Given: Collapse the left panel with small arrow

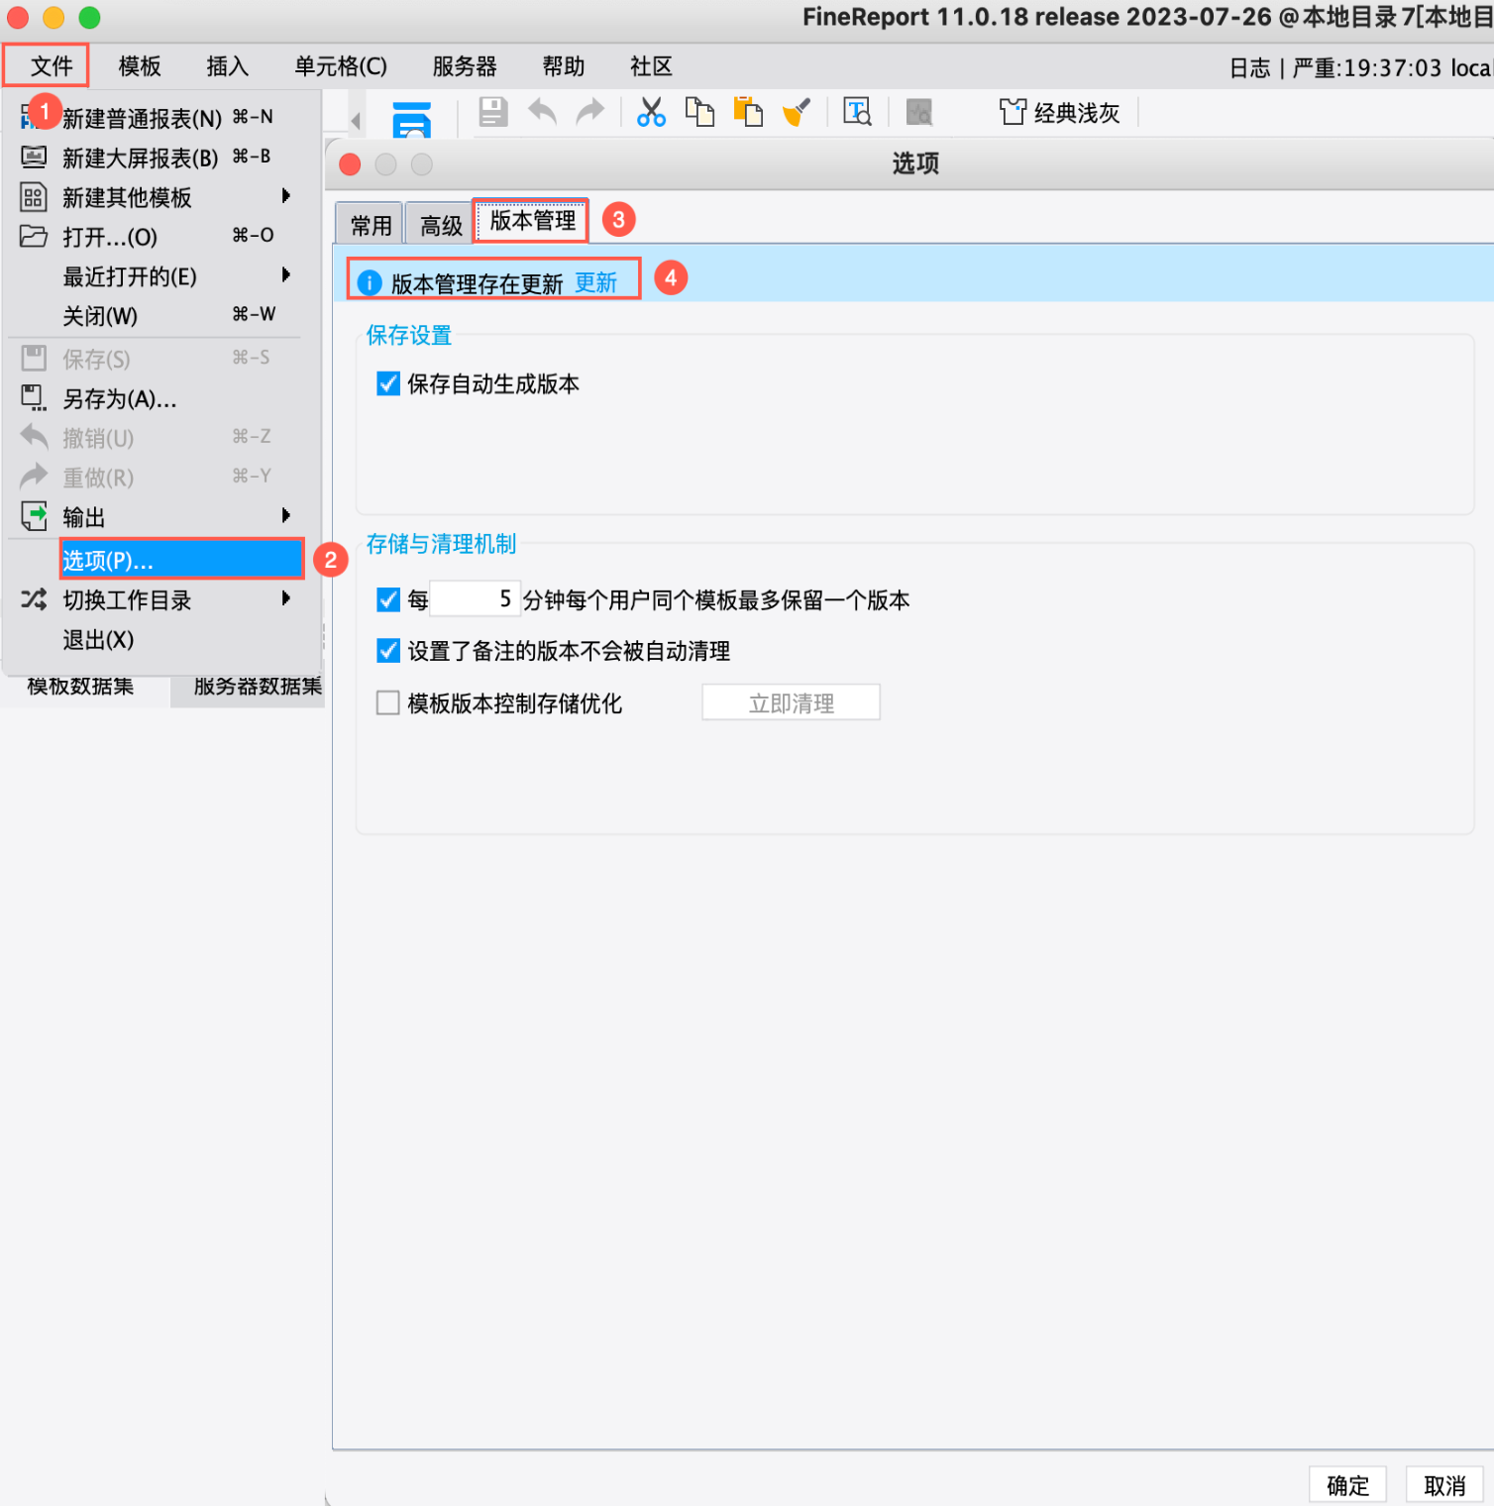Looking at the screenshot, I should click(x=356, y=120).
